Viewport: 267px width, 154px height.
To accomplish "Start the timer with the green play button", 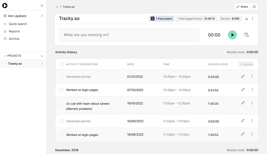I will point(232,35).
